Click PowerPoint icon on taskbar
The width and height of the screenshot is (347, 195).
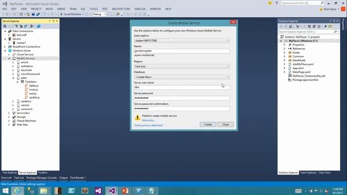125,191
